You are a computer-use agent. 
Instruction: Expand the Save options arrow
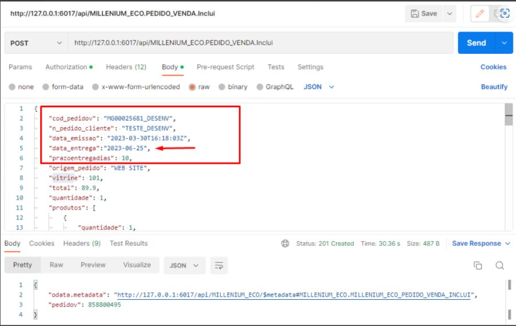click(449, 14)
